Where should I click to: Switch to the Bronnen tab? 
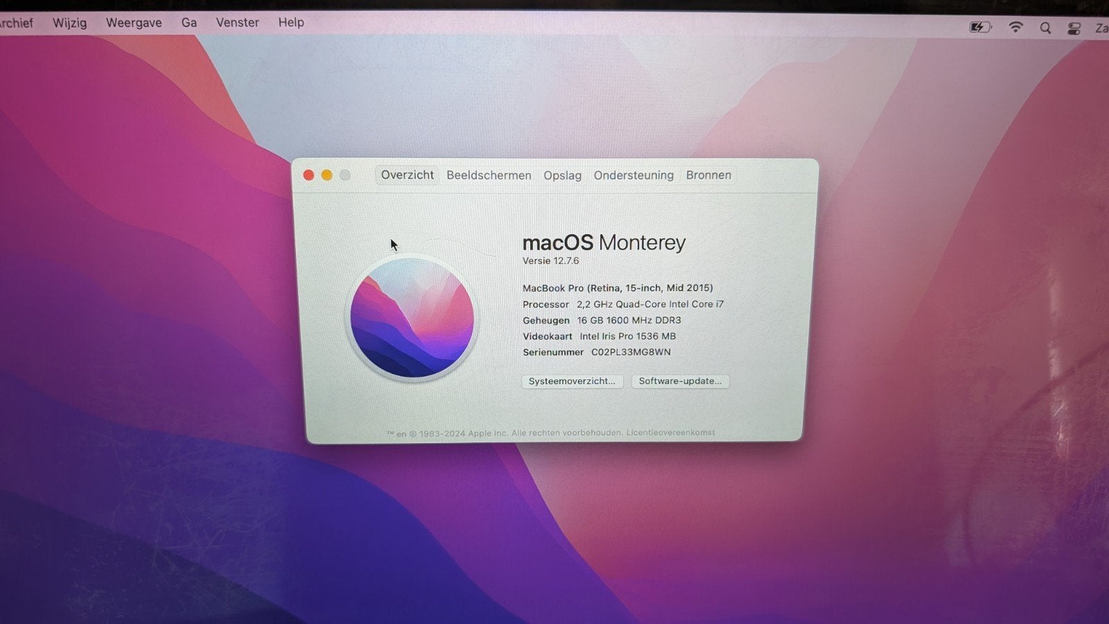point(708,175)
